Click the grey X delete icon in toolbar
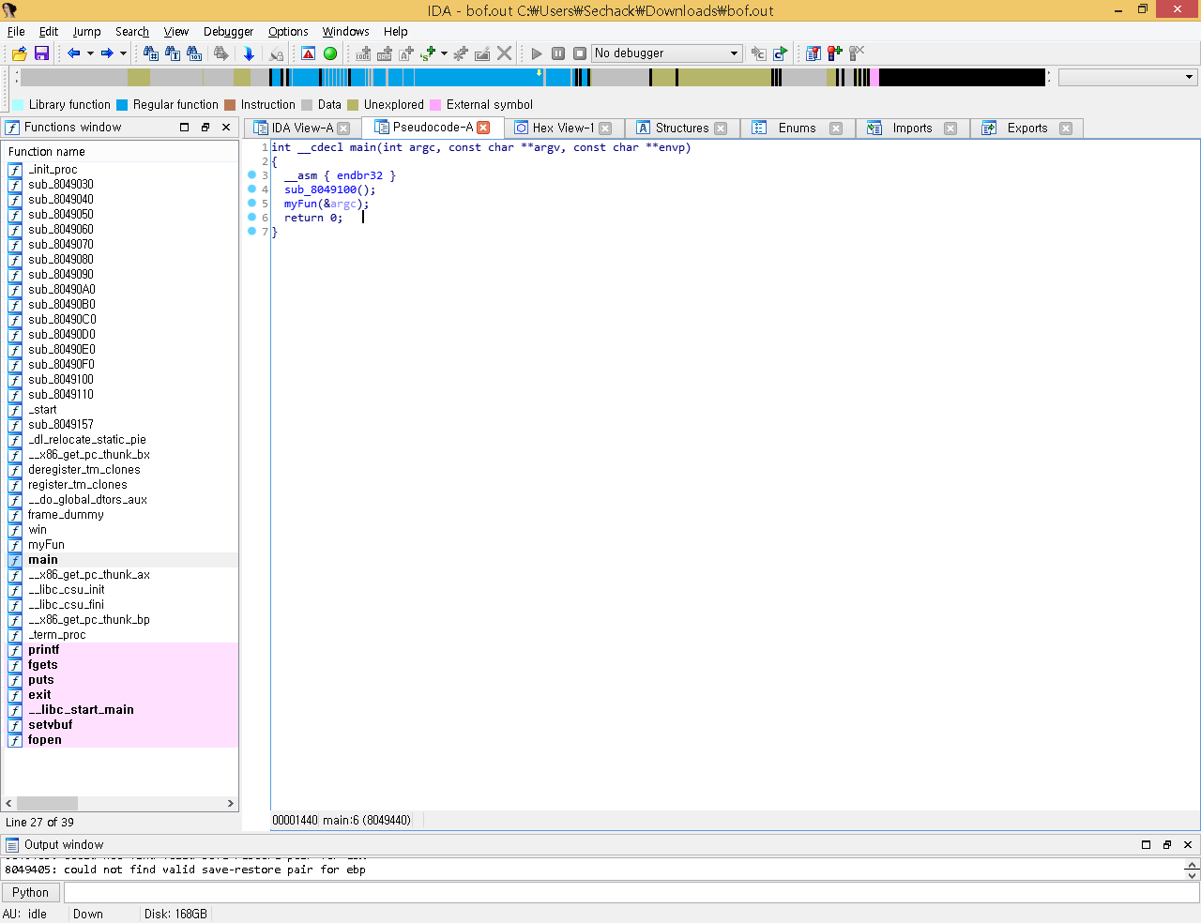 [x=505, y=53]
